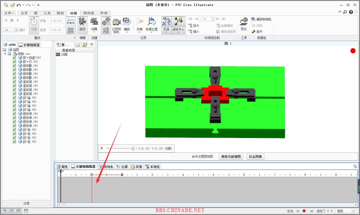
Task: Click the 使用当前视图 button
Action: pyautogui.click(x=231, y=156)
